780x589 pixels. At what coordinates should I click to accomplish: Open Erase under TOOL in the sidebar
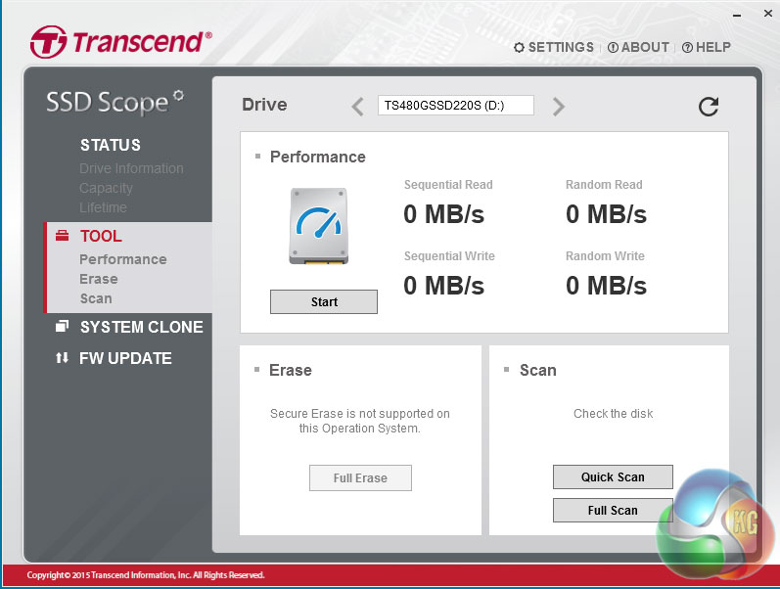(99, 279)
